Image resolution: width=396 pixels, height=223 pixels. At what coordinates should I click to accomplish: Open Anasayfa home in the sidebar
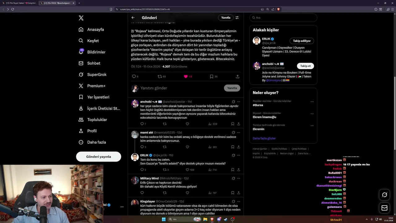[91, 29]
